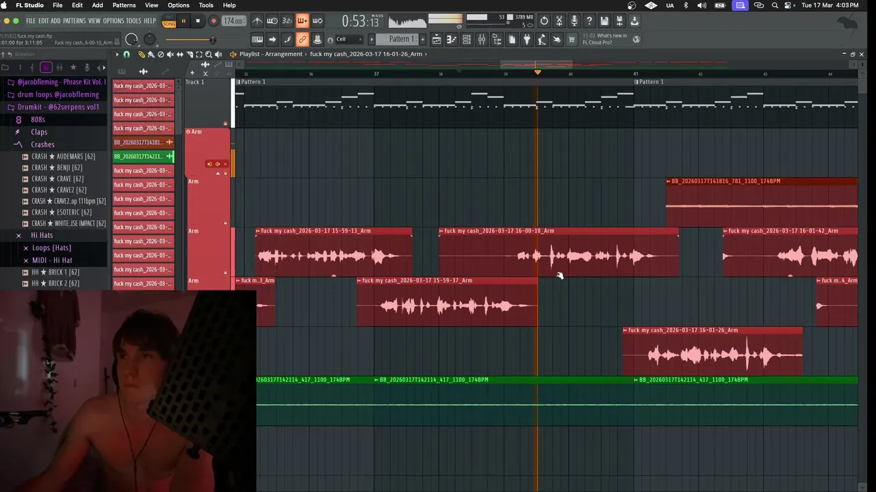Viewport: 876px width, 492px height.
Task: Select the HH ★ BRICK 1 [62] sample
Action: pyautogui.click(x=55, y=272)
